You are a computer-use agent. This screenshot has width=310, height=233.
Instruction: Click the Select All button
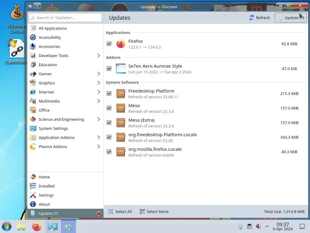pos(120,211)
